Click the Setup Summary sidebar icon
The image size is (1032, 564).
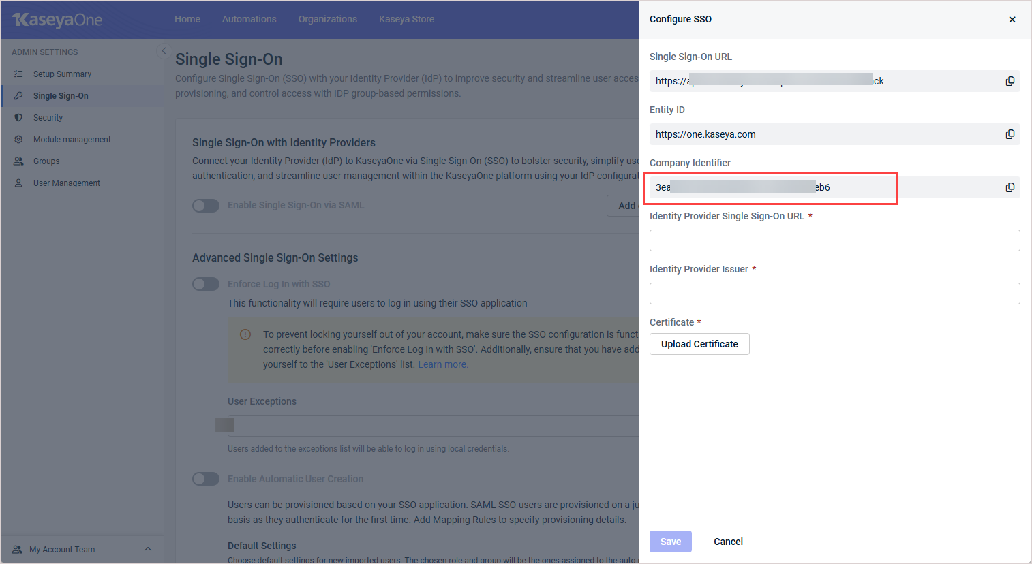click(18, 74)
